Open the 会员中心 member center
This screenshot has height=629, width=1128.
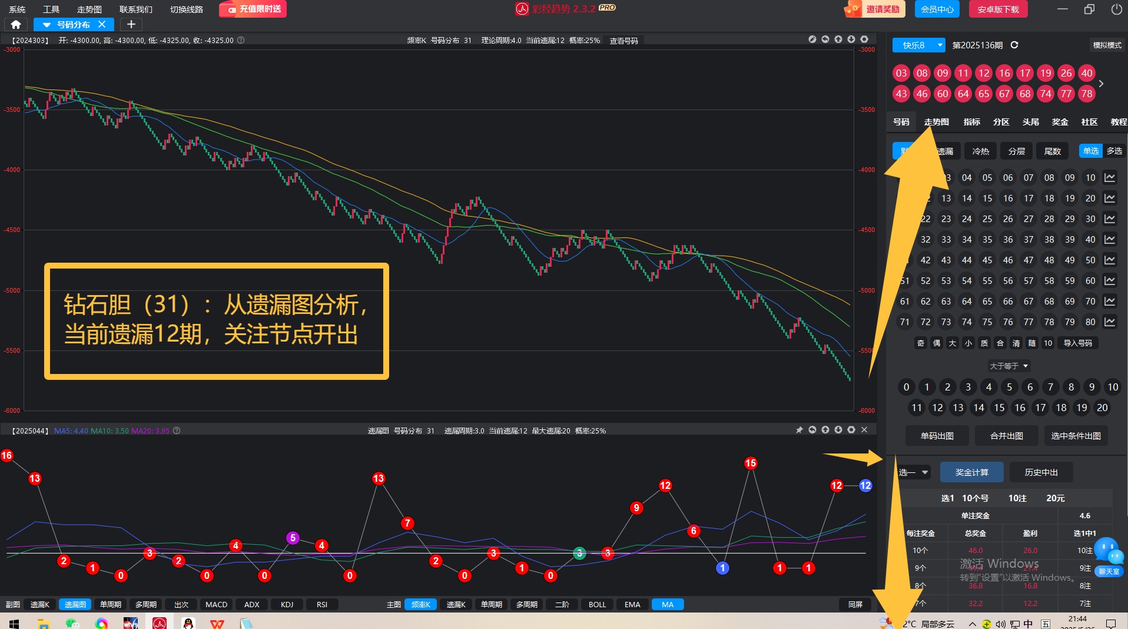coord(937,9)
